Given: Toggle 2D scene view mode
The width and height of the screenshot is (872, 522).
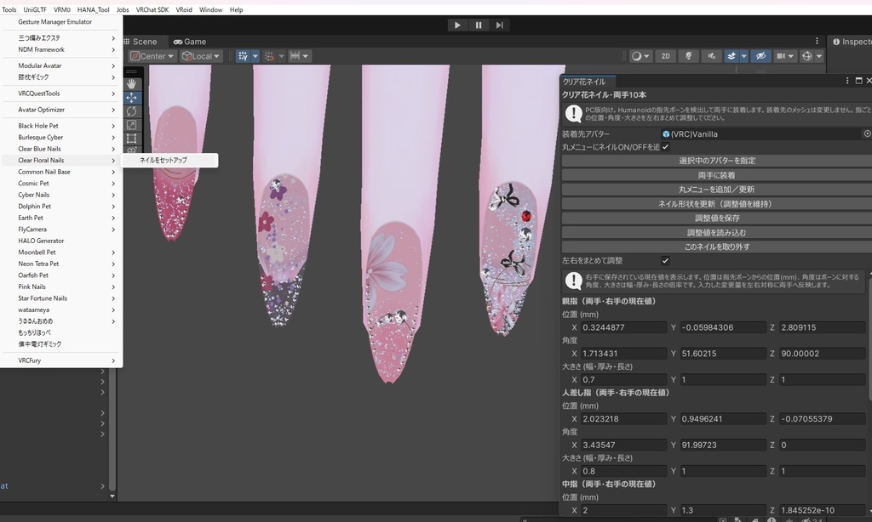Looking at the screenshot, I should coord(665,56).
